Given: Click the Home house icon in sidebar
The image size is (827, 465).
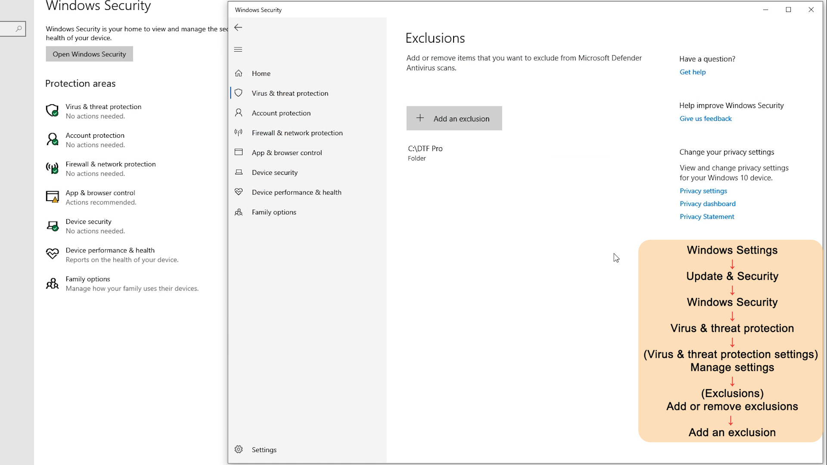Looking at the screenshot, I should (239, 73).
